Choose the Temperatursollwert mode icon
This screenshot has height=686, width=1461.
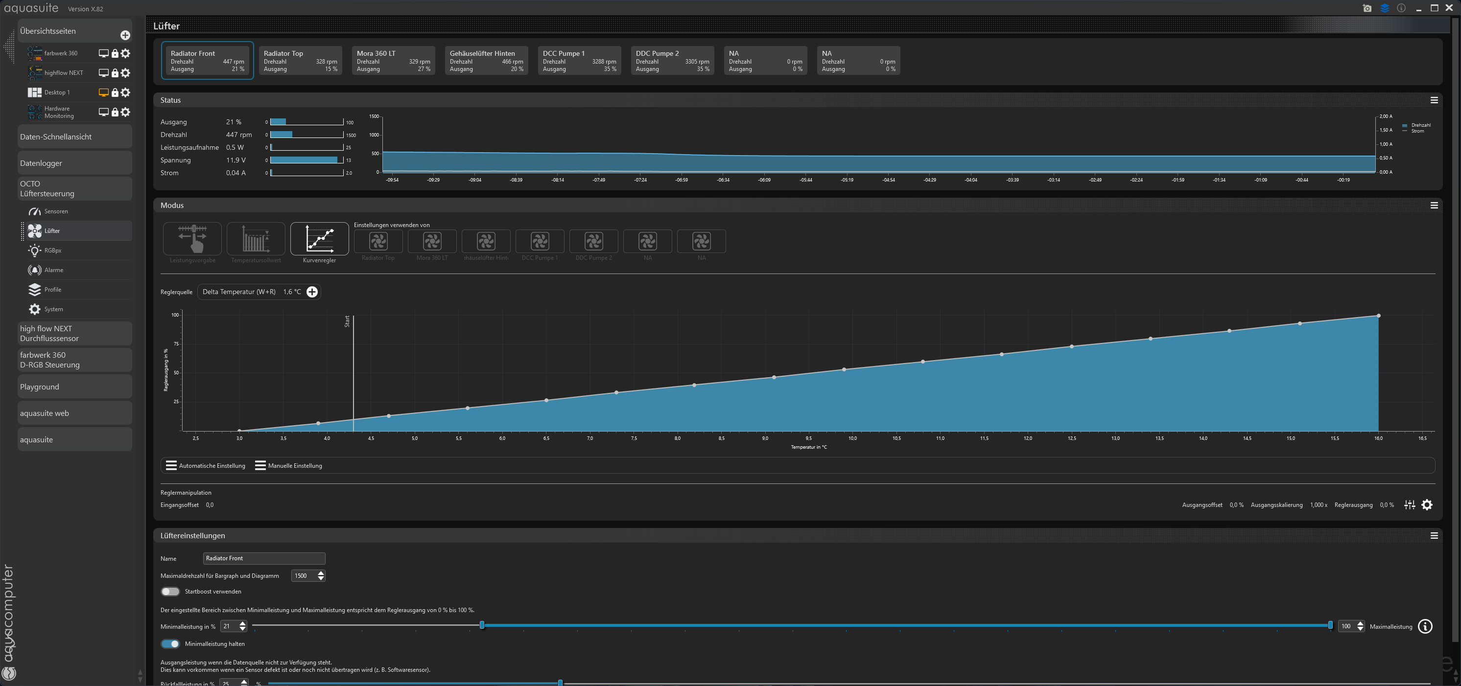tap(256, 239)
